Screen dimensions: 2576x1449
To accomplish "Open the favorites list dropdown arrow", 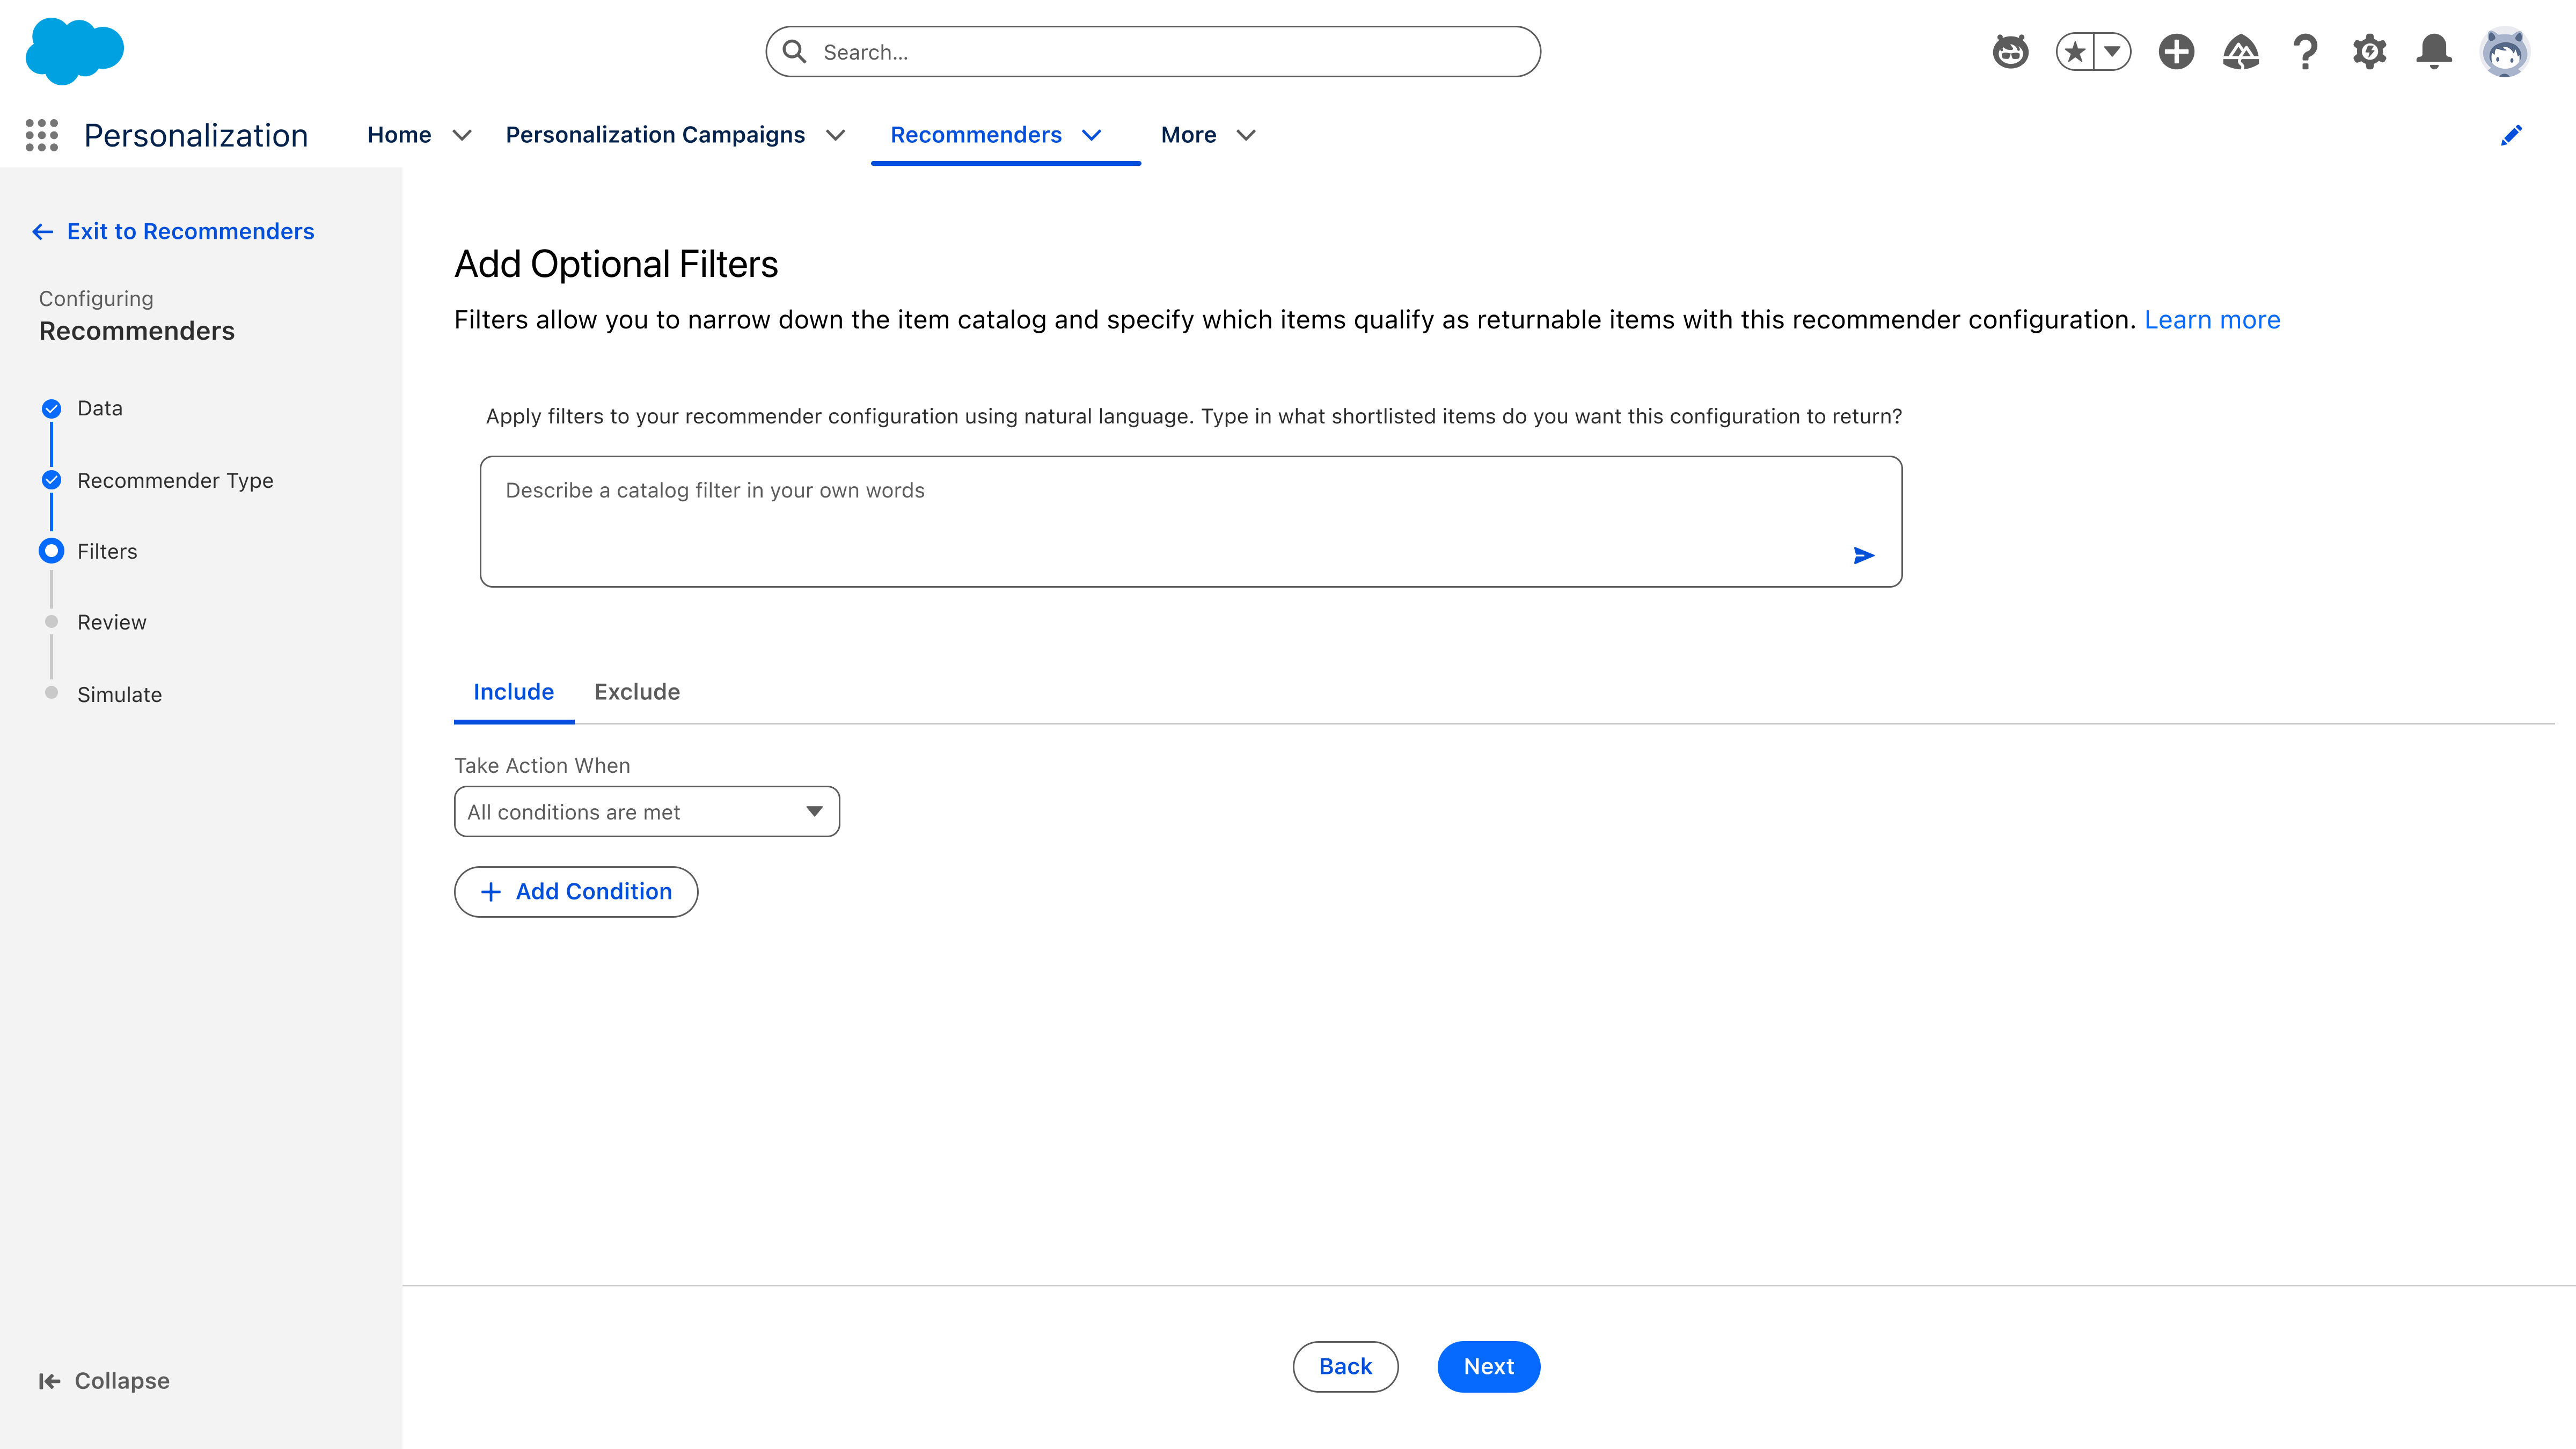I will (x=2113, y=52).
